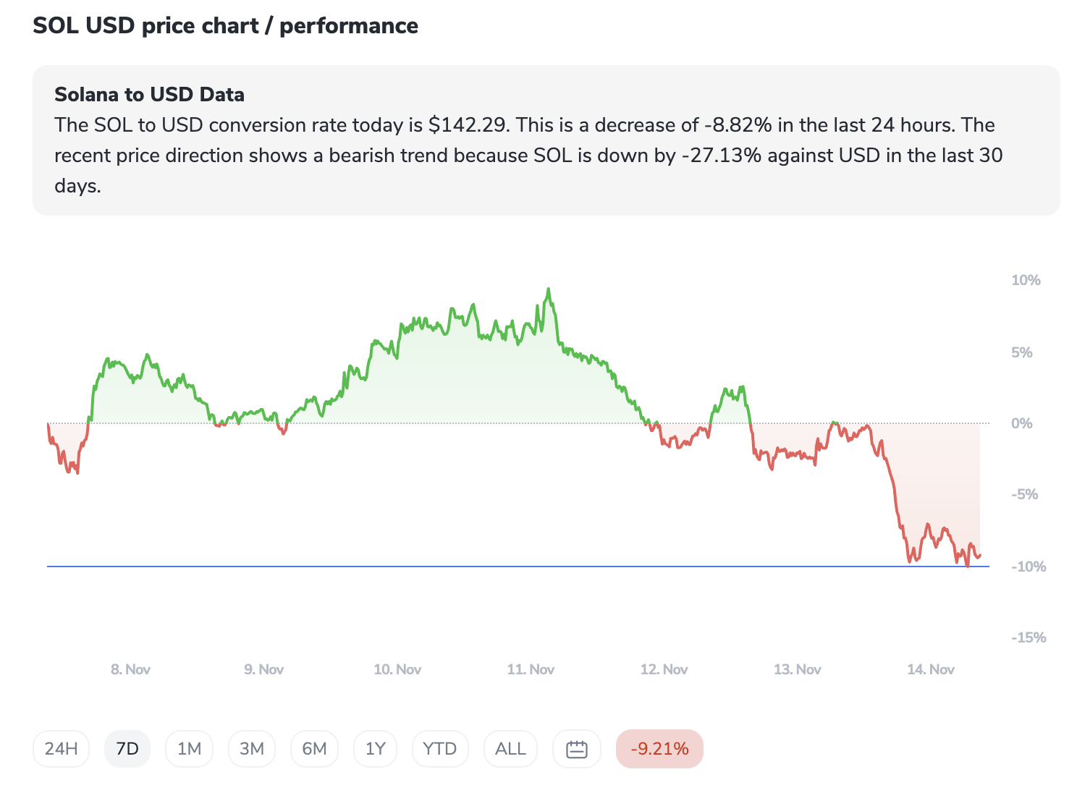Click the 14. Nov axis label
The image size is (1077, 806).
point(930,670)
